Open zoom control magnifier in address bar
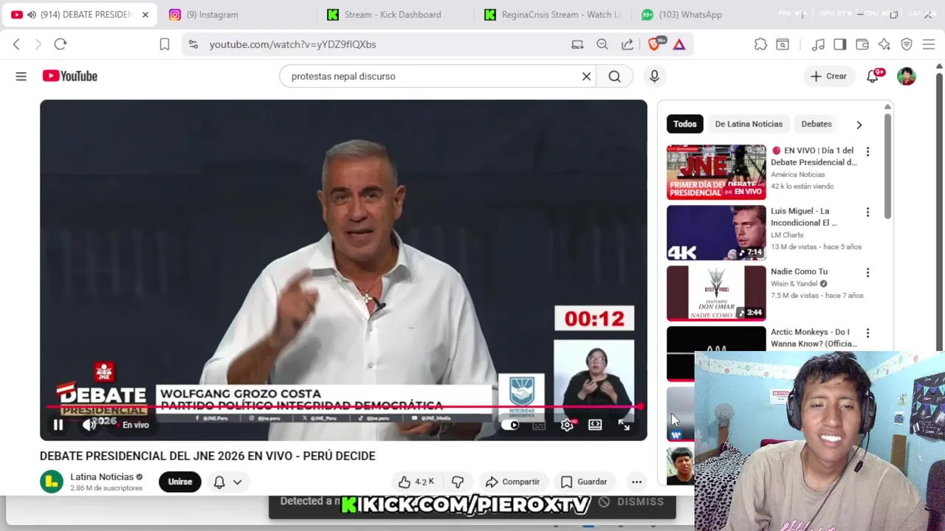 point(602,44)
